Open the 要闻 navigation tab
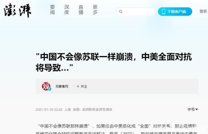The width and height of the screenshot is (208, 134). [x=52, y=10]
